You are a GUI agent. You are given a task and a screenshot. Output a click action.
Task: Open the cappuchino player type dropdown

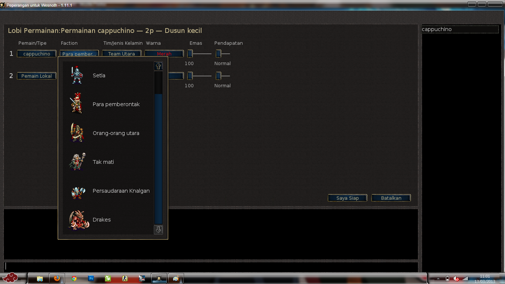tap(37, 54)
